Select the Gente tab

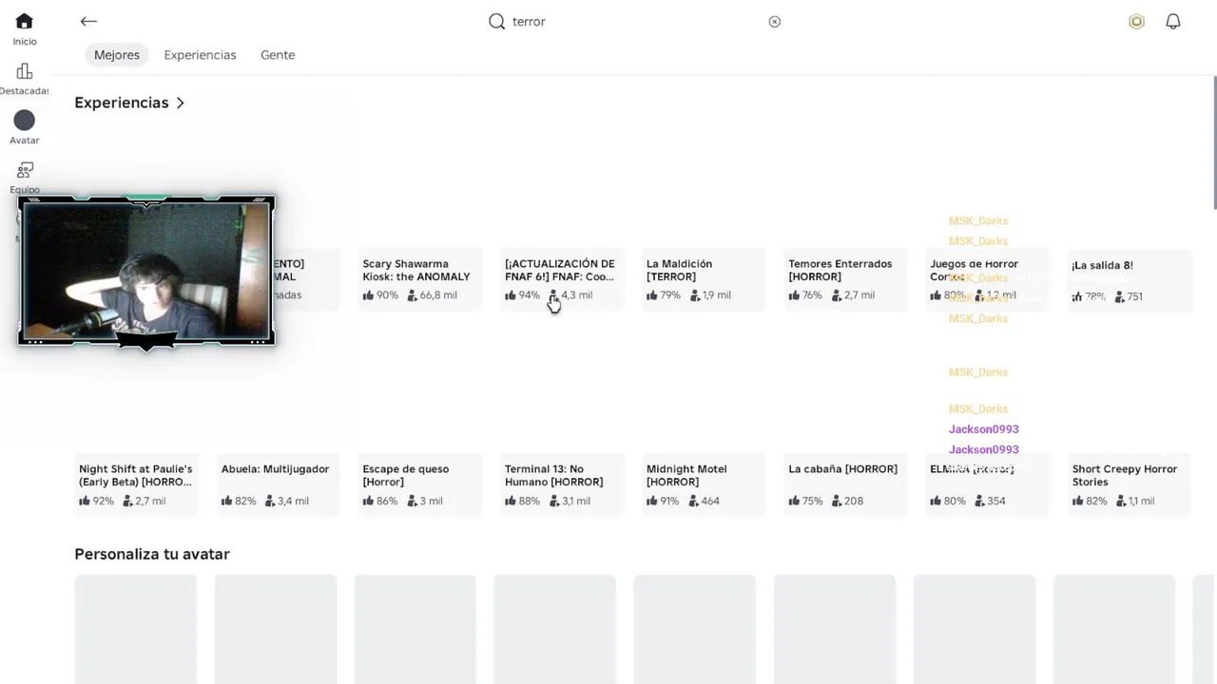[278, 55]
